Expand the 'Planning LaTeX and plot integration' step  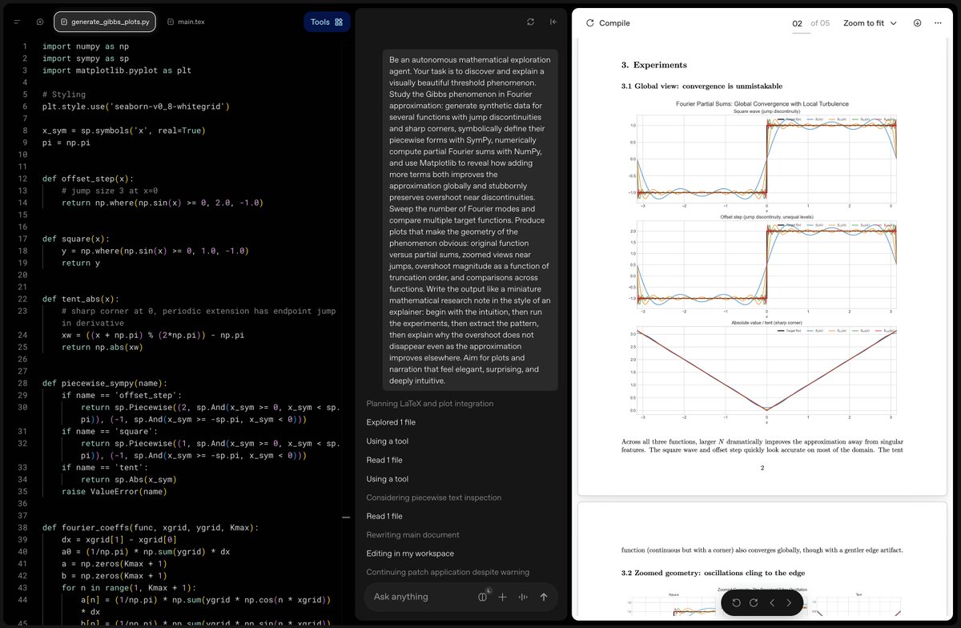point(430,404)
